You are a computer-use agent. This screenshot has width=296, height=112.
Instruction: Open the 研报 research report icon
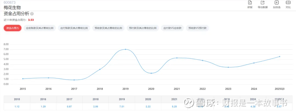(250, 3)
